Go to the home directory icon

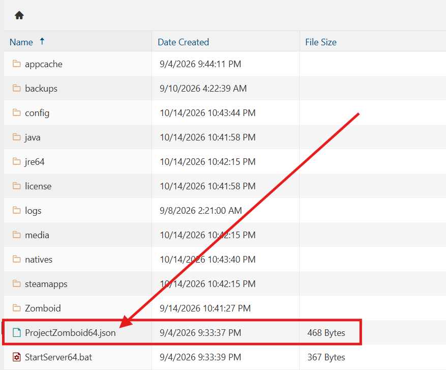point(19,15)
